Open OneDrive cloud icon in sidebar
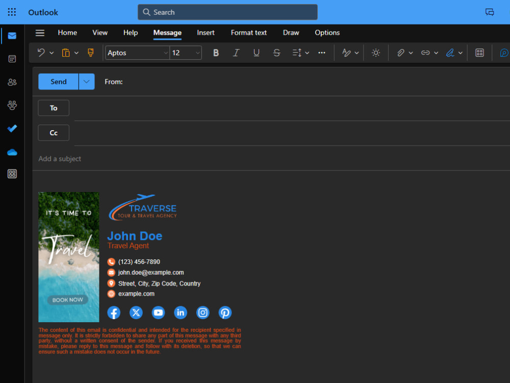This screenshot has width=510, height=383. [x=12, y=152]
